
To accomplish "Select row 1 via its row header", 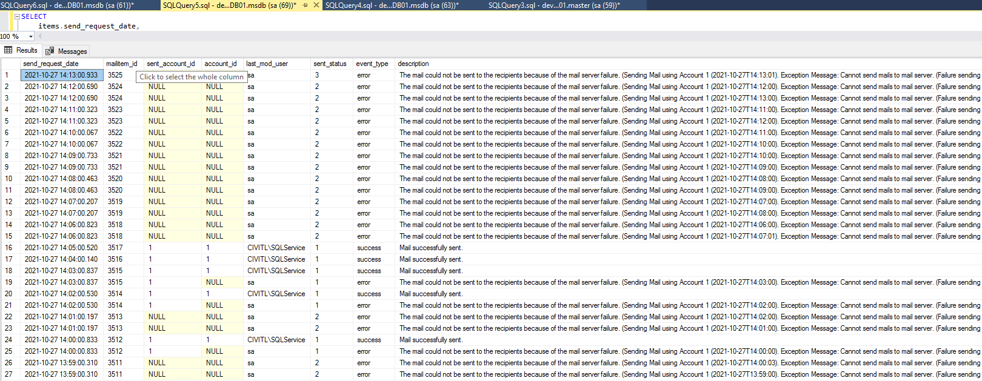I will (x=10, y=75).
